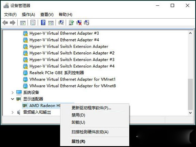Viewport: 196px width, 147px height.
Task: Click the Uninstall device icon with red X
Action: tap(79, 23)
